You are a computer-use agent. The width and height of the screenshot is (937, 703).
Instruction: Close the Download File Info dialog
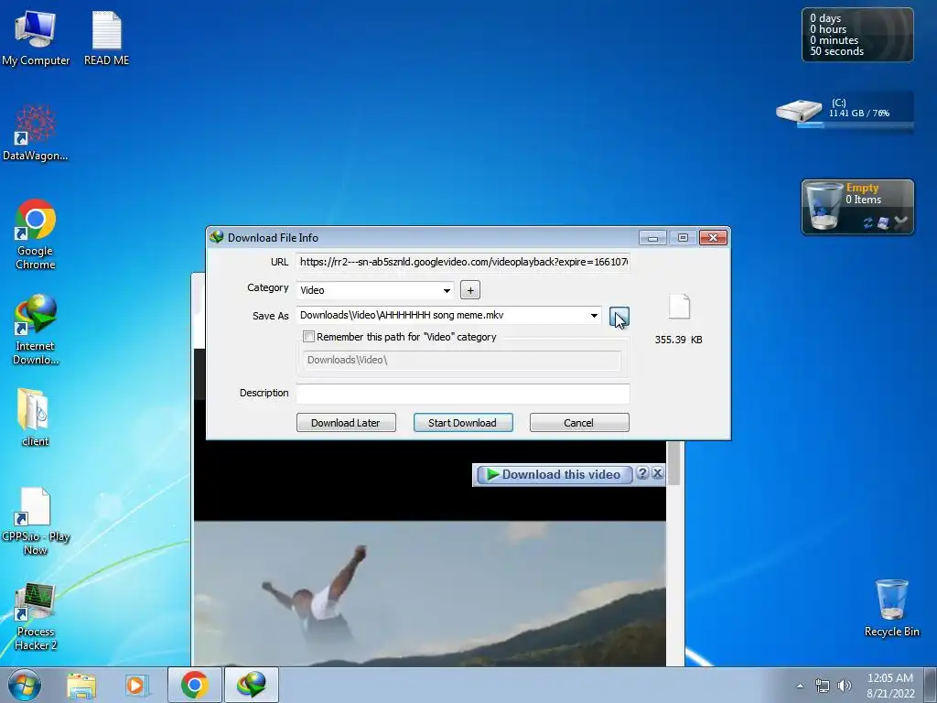(713, 238)
